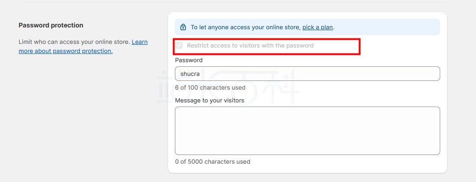The image size is (476, 182).
Task: Click the blue info banner about store access
Action: tap(307, 27)
